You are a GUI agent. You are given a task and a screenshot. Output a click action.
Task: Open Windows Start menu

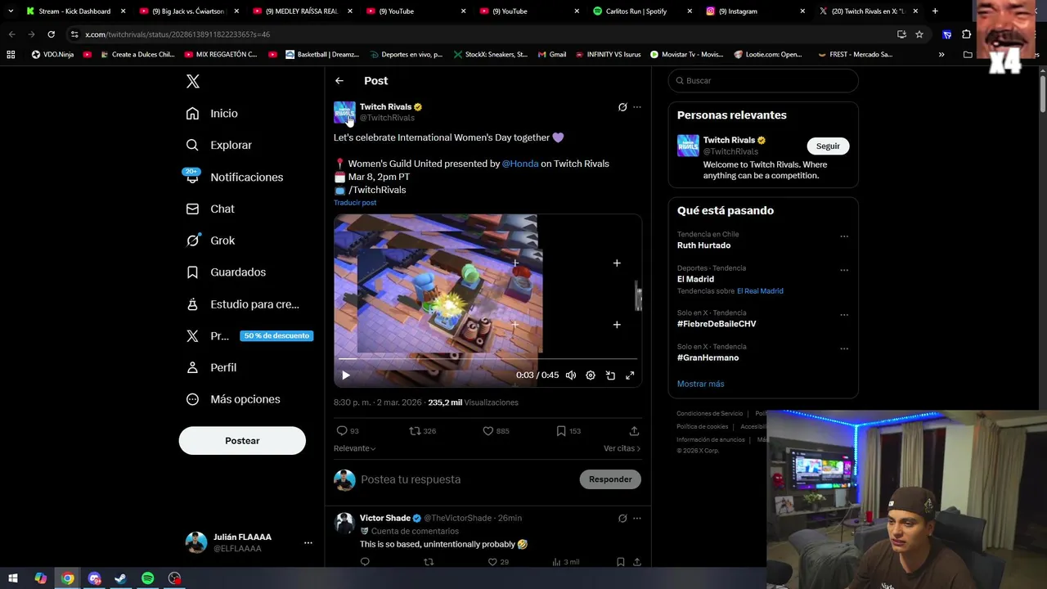point(13,578)
